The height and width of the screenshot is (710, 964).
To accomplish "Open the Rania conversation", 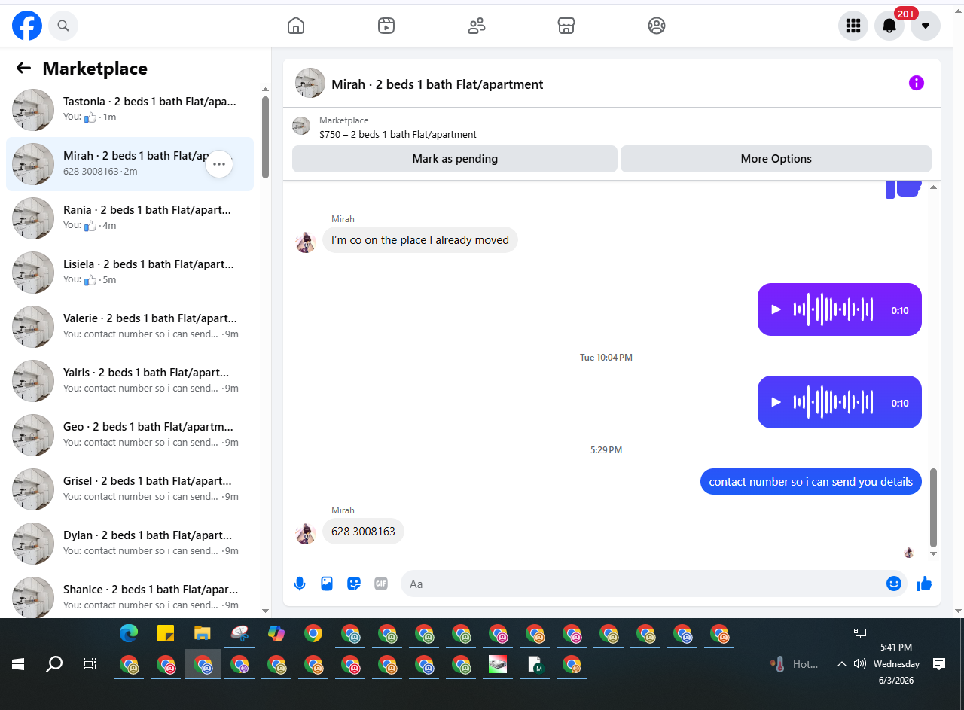I will pos(130,218).
